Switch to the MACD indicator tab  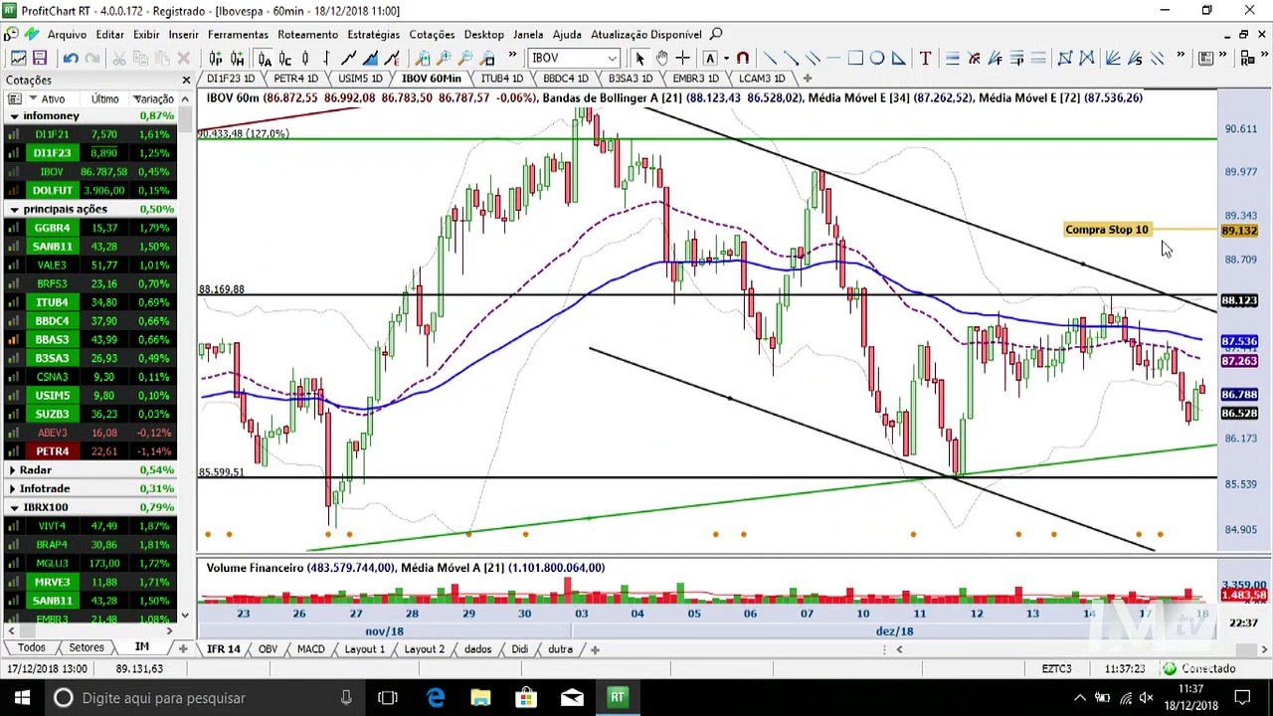tap(310, 649)
